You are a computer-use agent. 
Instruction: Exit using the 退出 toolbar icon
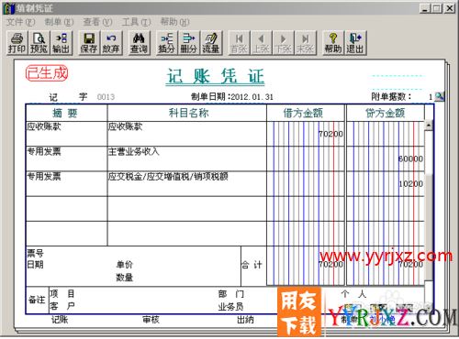tap(355, 43)
